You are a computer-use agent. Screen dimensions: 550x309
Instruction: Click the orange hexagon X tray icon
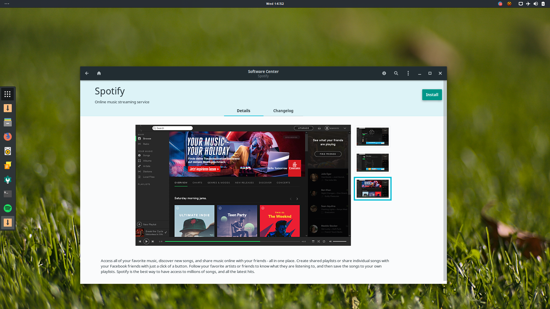pos(509,4)
